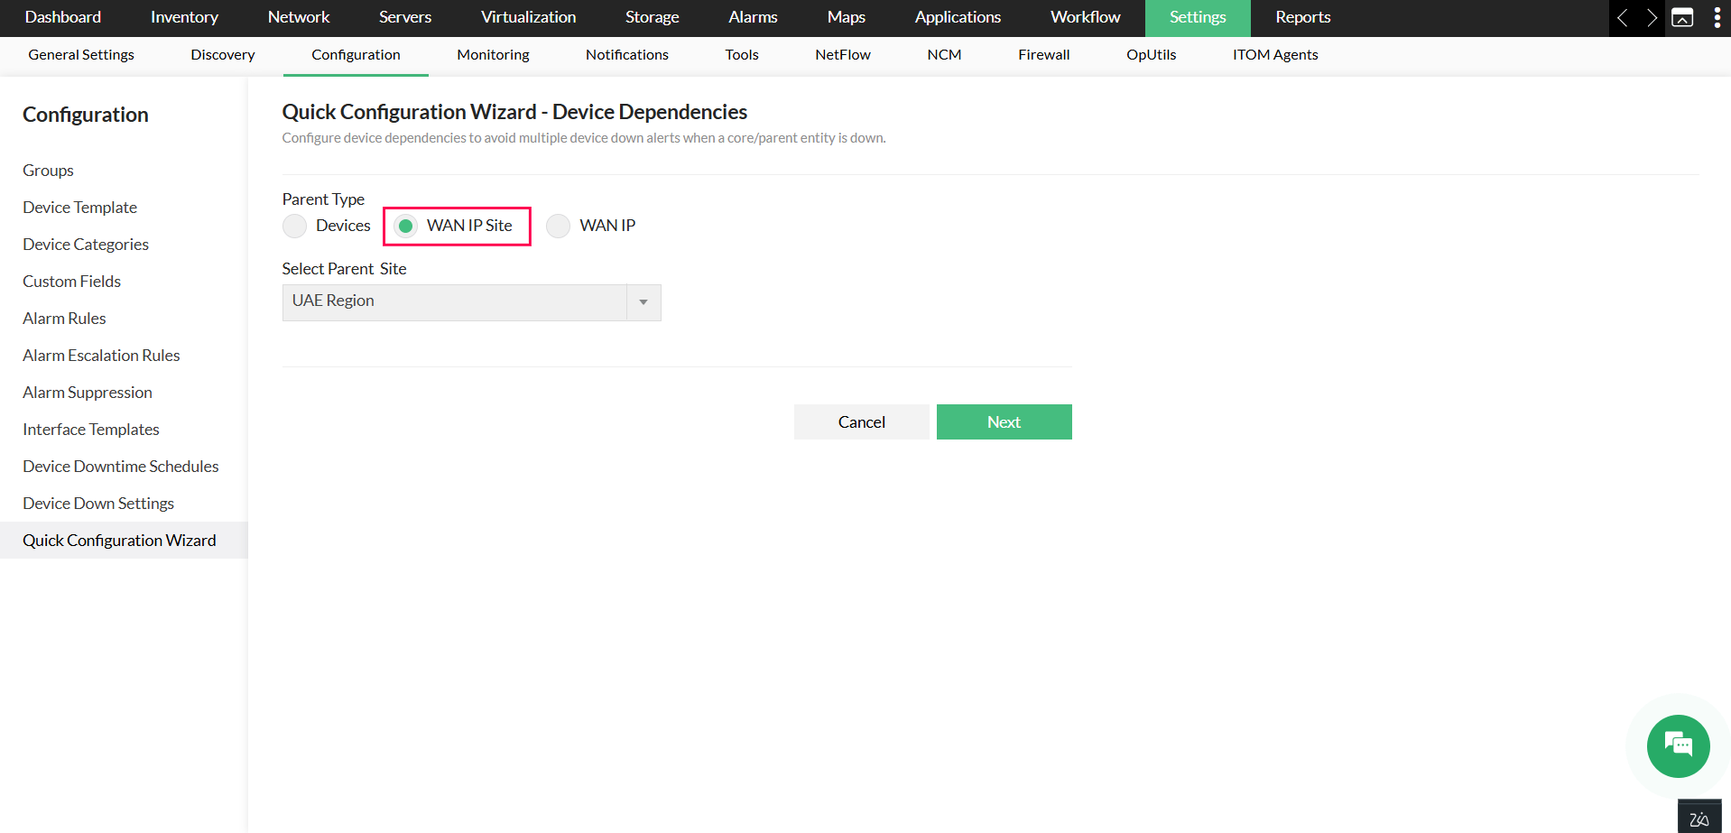This screenshot has width=1731, height=833.
Task: Enable the WAN IP Site option
Action: 406,226
